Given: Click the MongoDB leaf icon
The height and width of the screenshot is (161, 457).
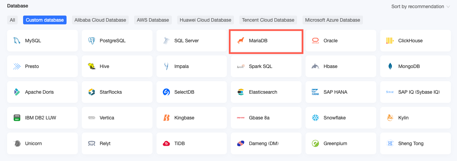Looking at the screenshot, I should 390,66.
